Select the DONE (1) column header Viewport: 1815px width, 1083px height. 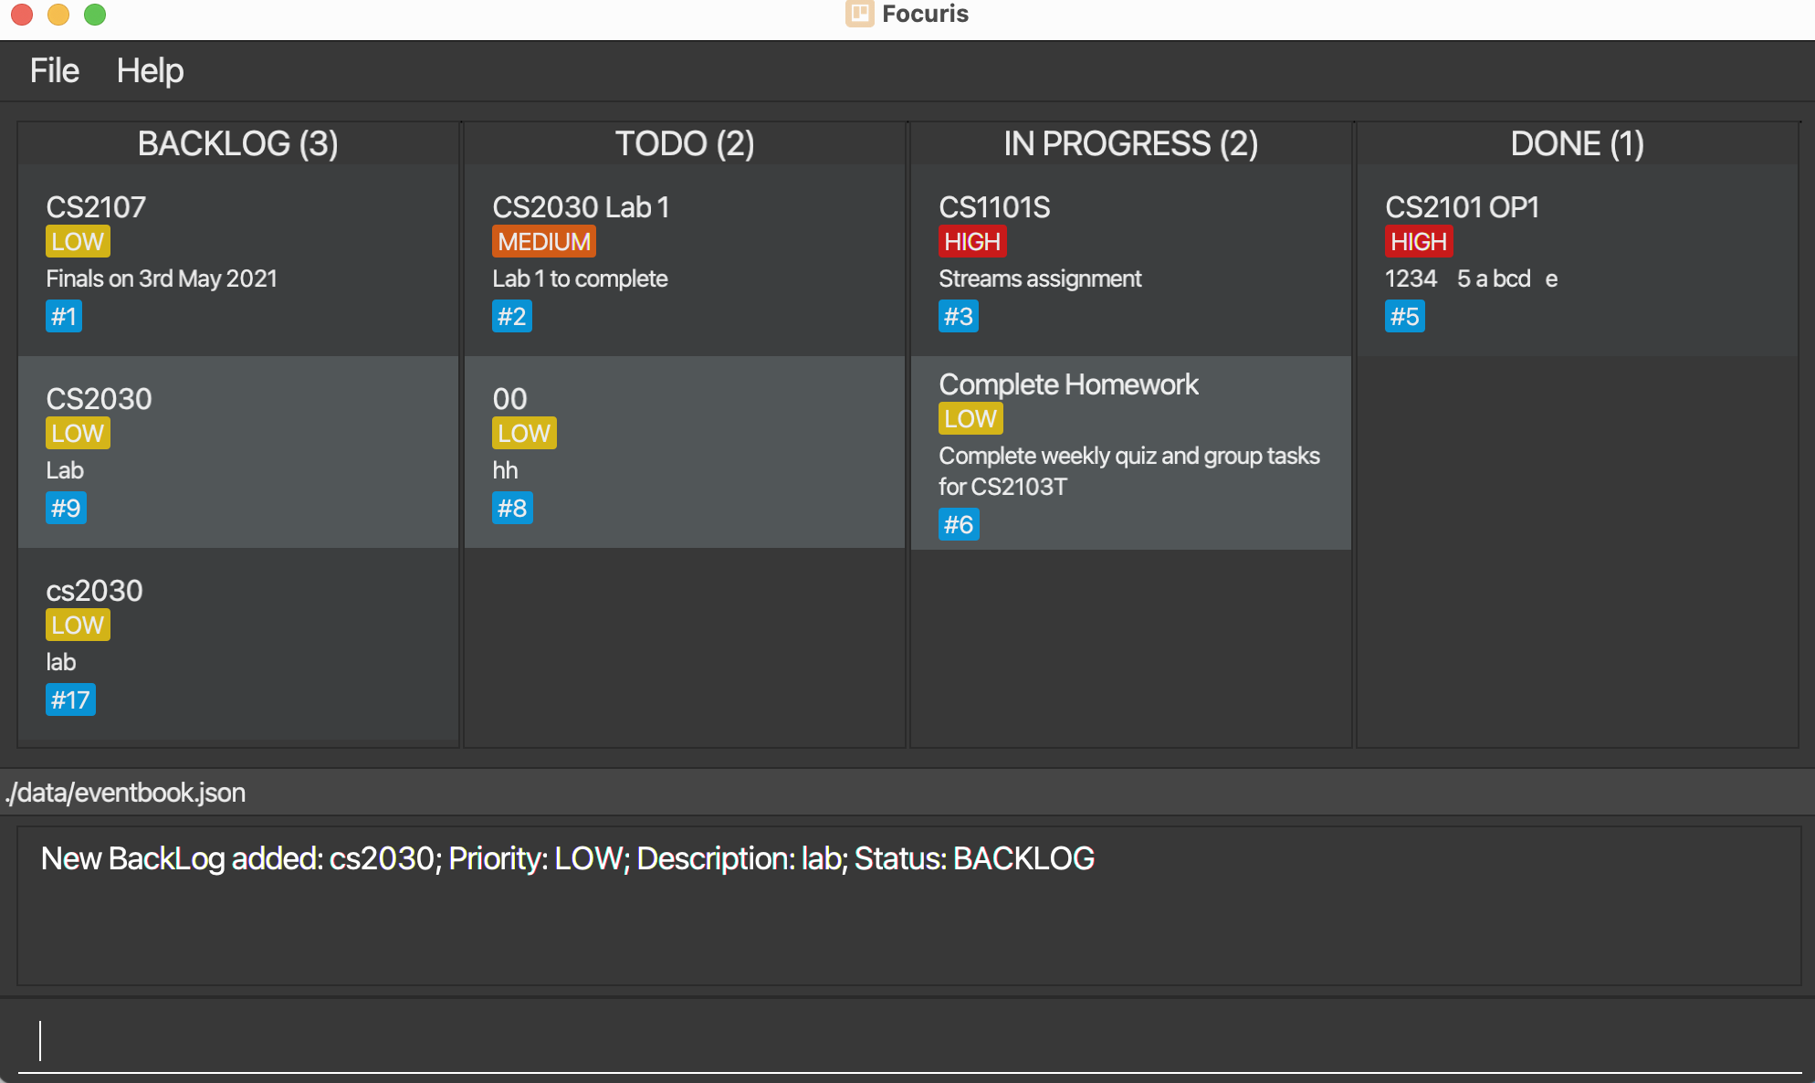coord(1577,143)
